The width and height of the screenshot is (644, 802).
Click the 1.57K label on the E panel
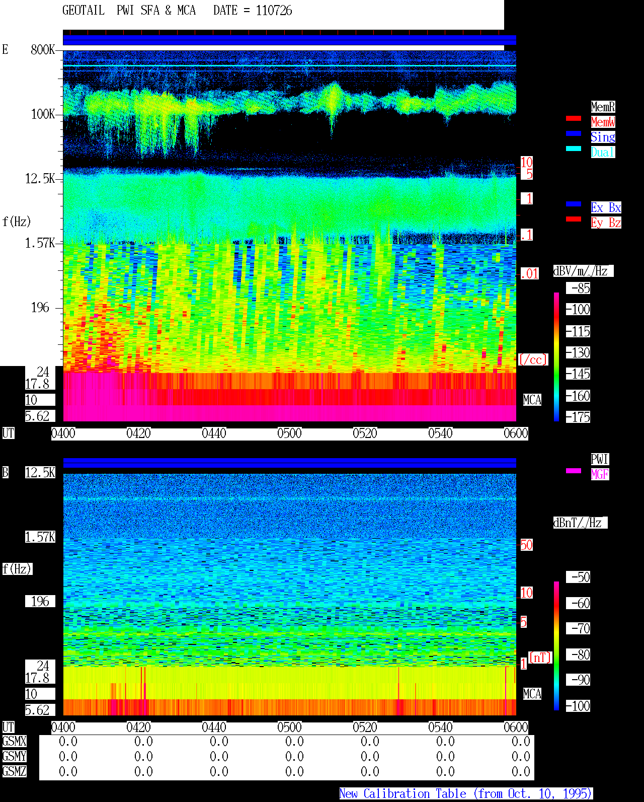tap(40, 243)
